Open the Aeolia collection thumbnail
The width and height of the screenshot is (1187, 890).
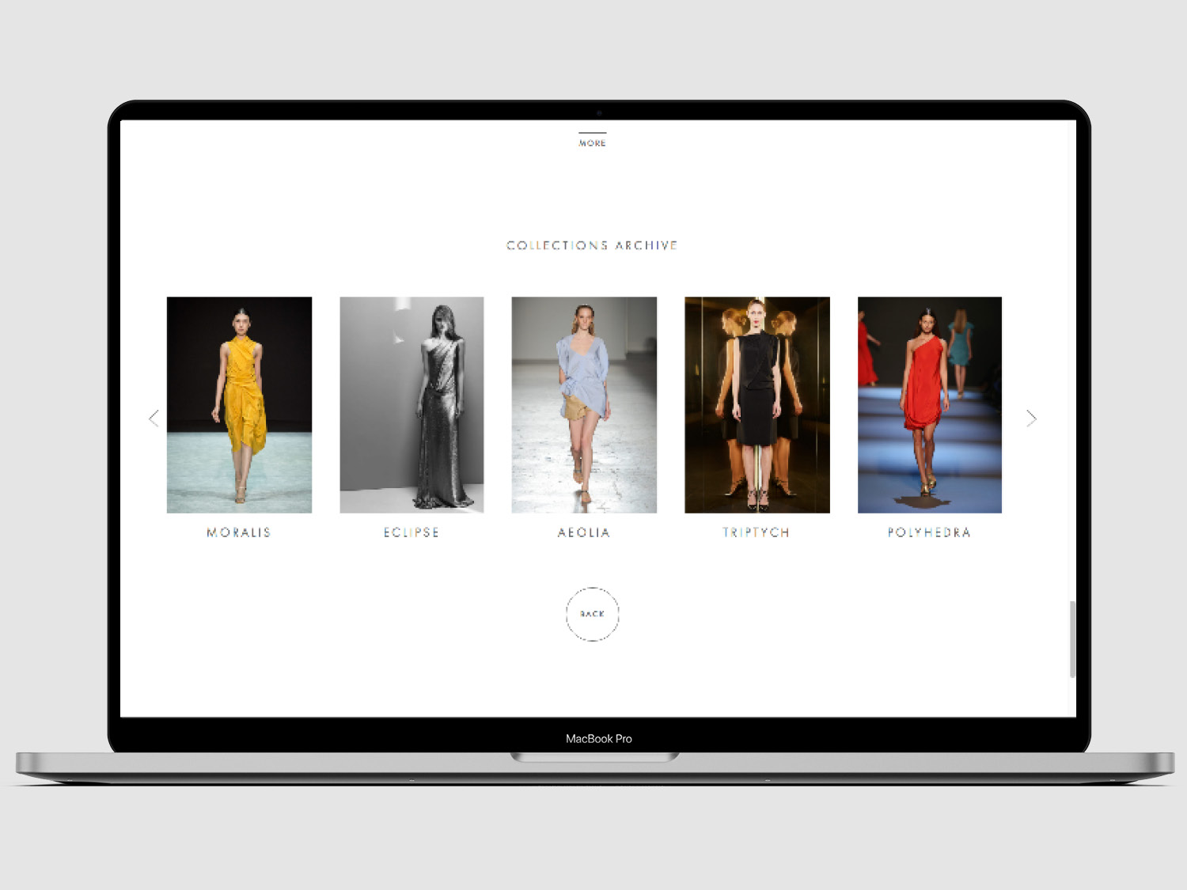point(584,405)
